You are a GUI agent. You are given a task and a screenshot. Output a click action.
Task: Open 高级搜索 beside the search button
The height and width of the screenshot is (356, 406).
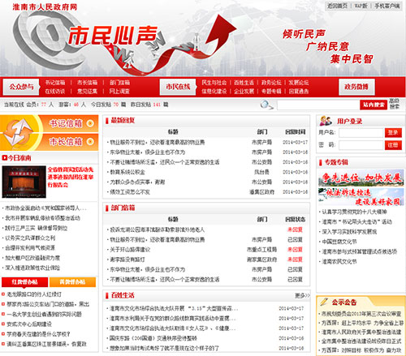[394, 104]
